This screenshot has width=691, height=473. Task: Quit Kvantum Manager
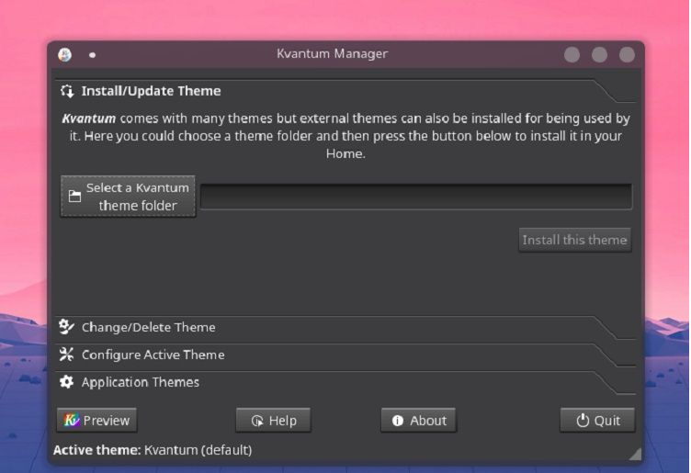597,420
